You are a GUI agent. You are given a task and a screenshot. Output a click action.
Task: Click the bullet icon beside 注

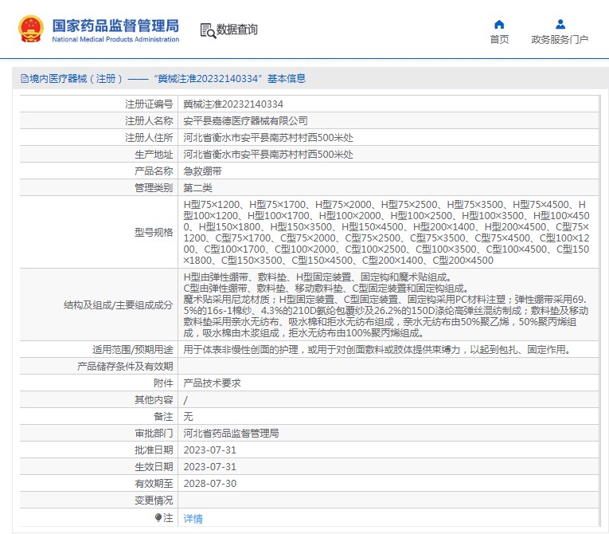coord(158,518)
